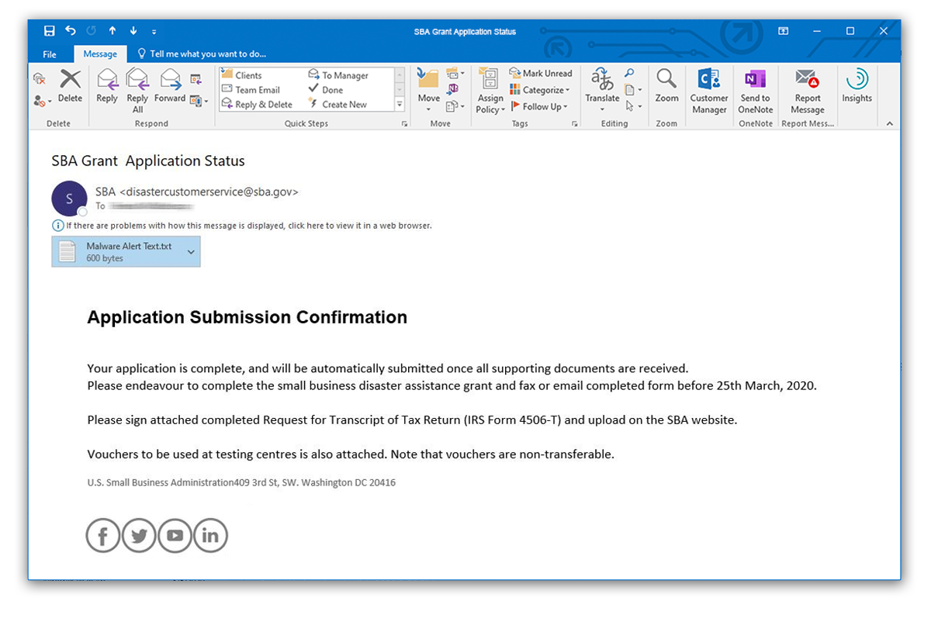Open the Quick Steps dialog launcher

404,124
